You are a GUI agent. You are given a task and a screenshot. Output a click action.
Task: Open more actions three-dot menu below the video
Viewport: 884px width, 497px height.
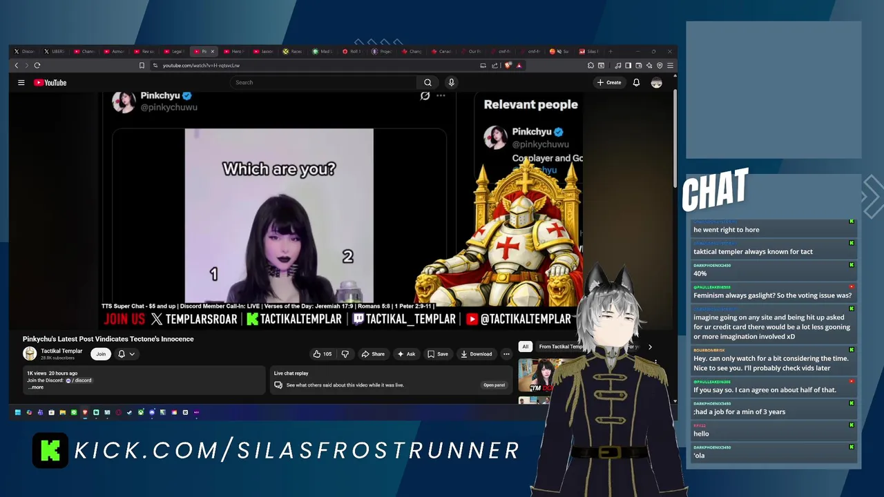pos(506,354)
